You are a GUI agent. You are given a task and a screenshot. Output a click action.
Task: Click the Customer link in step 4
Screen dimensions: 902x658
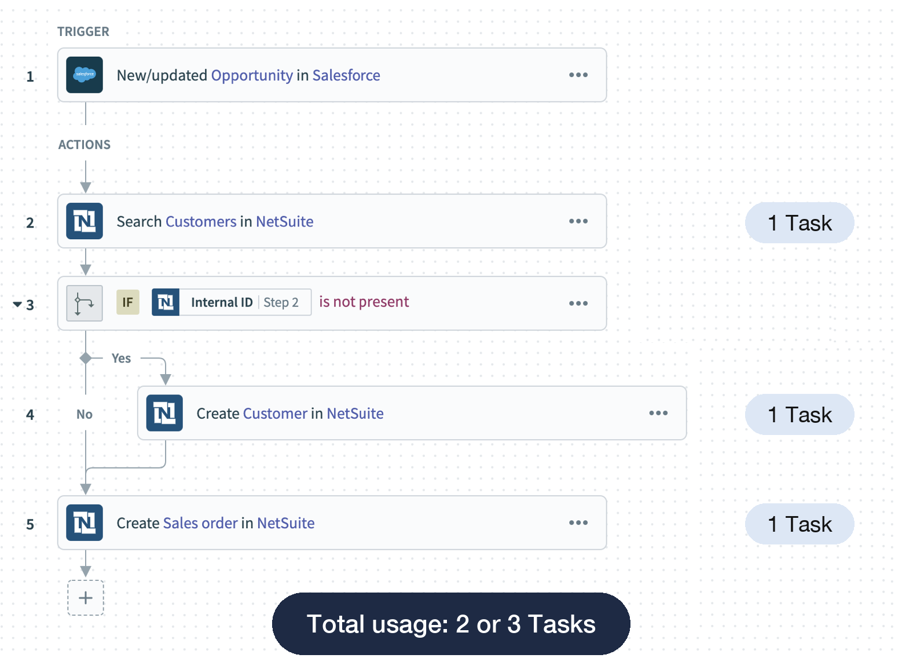(275, 414)
